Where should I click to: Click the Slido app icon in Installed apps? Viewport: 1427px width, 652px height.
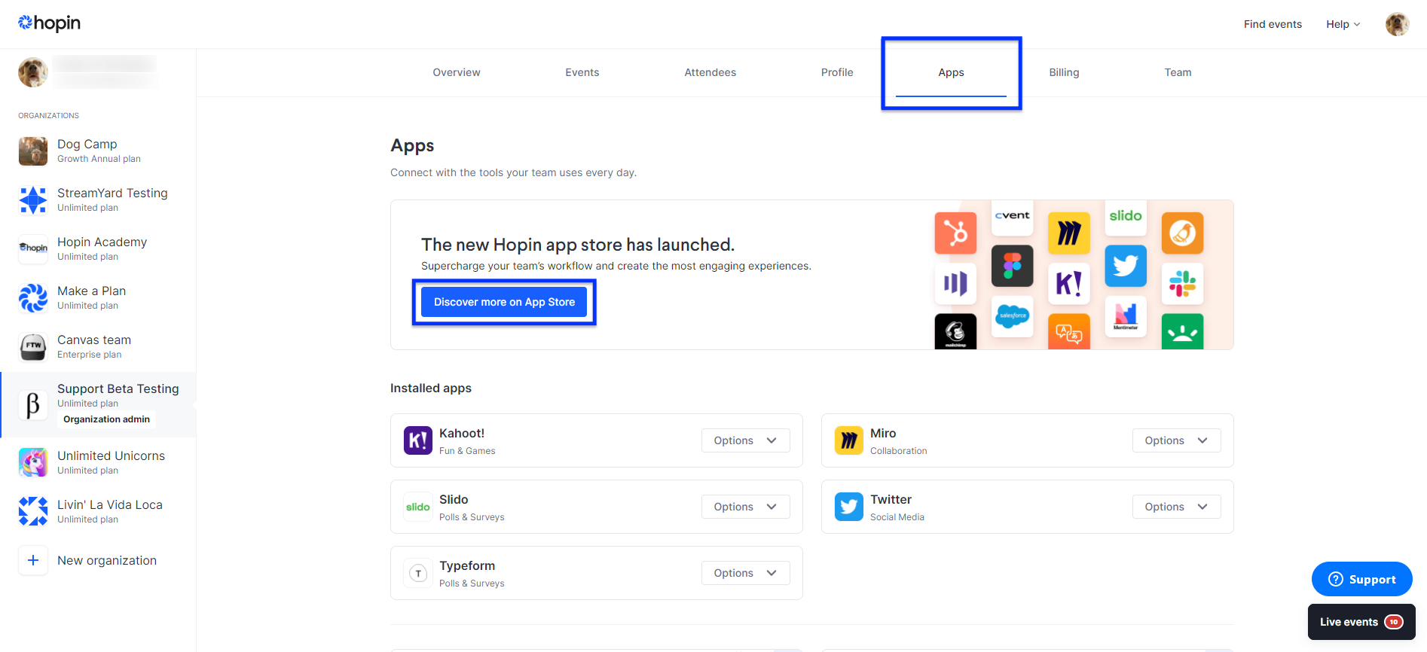418,507
